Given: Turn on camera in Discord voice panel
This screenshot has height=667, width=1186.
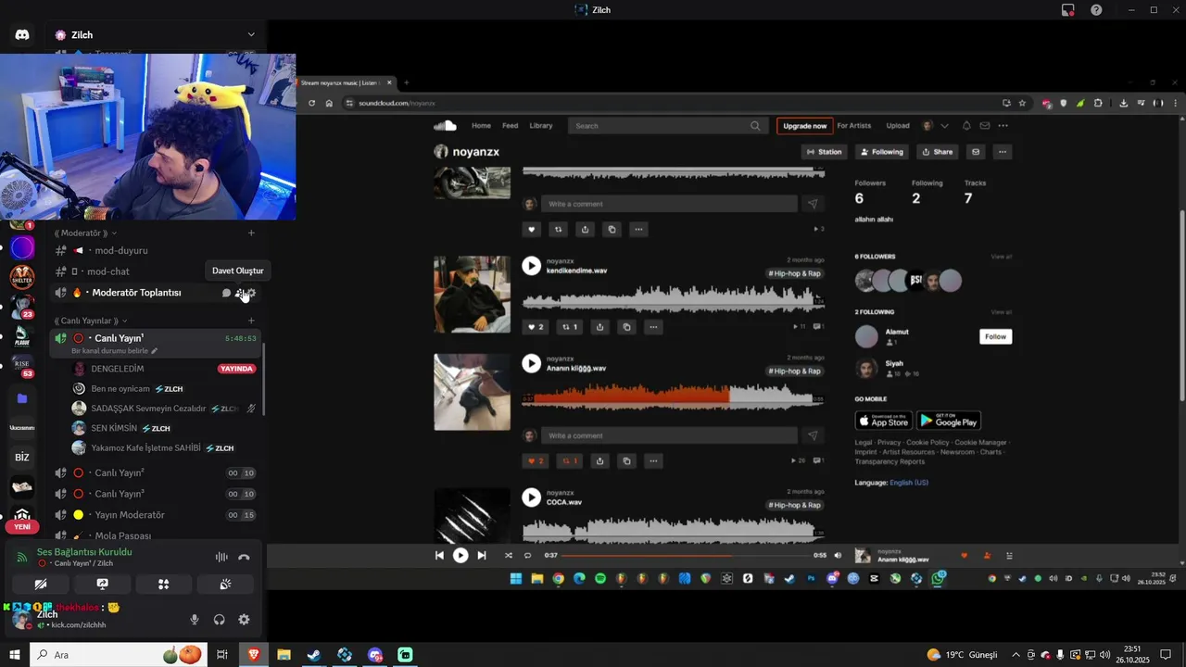Looking at the screenshot, I should pyautogui.click(x=41, y=585).
